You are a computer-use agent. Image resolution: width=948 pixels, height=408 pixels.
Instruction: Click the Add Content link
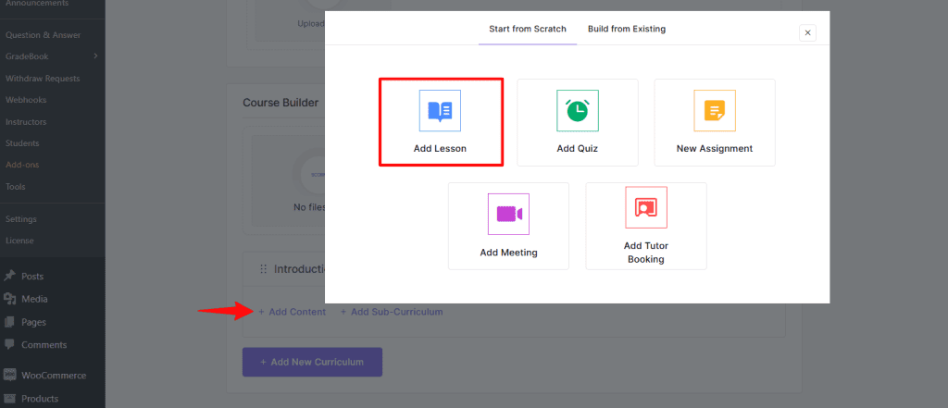click(292, 312)
